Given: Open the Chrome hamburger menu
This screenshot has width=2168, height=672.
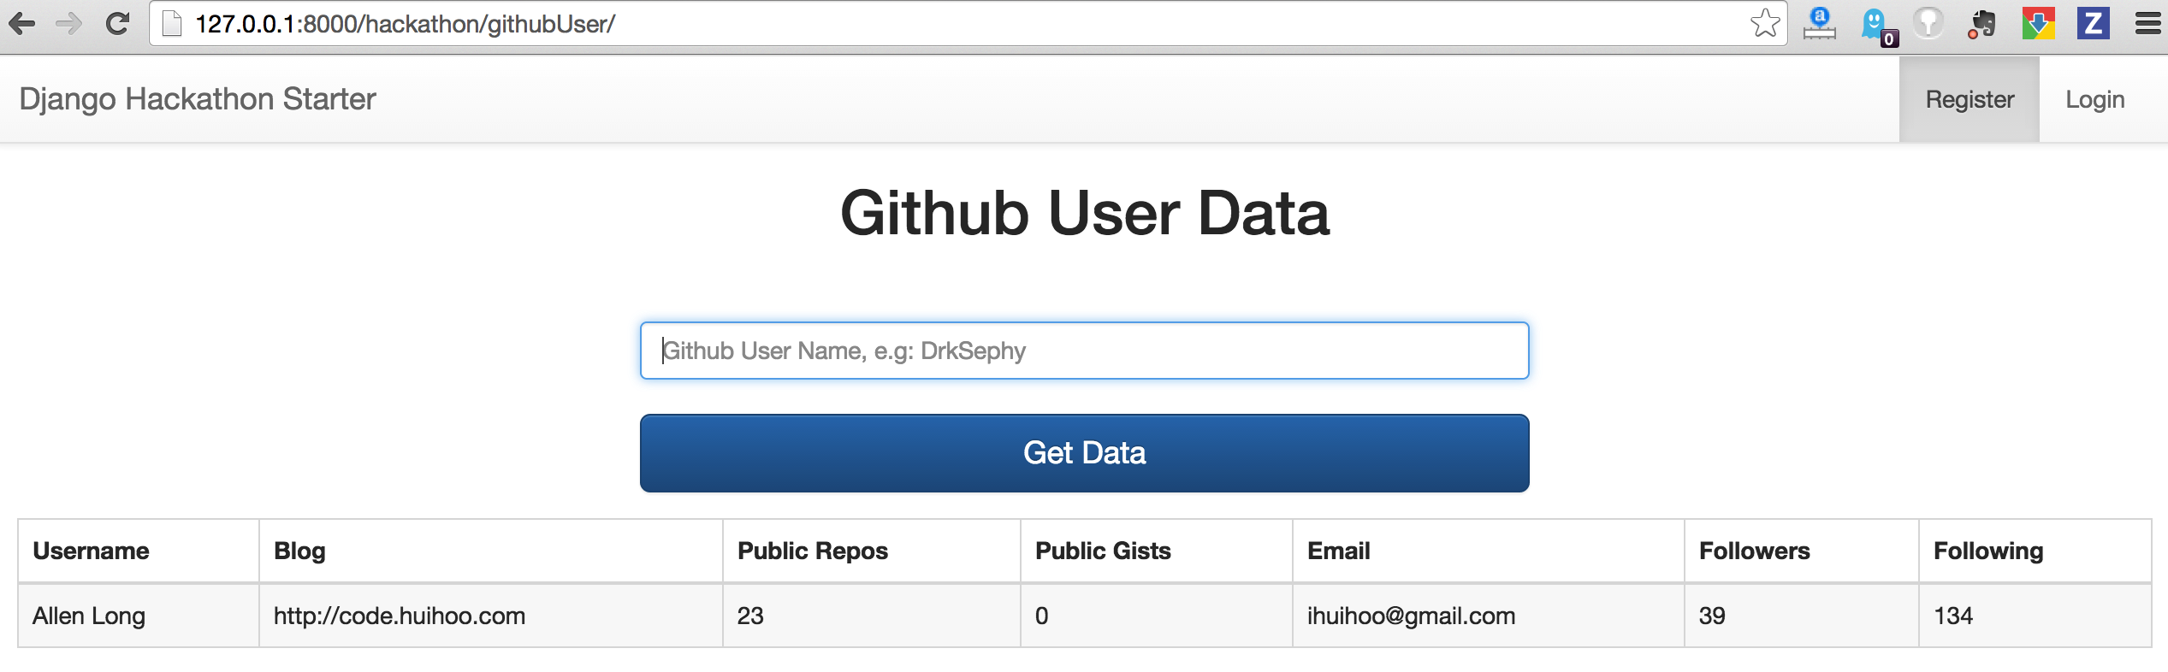Looking at the screenshot, I should 2147,24.
